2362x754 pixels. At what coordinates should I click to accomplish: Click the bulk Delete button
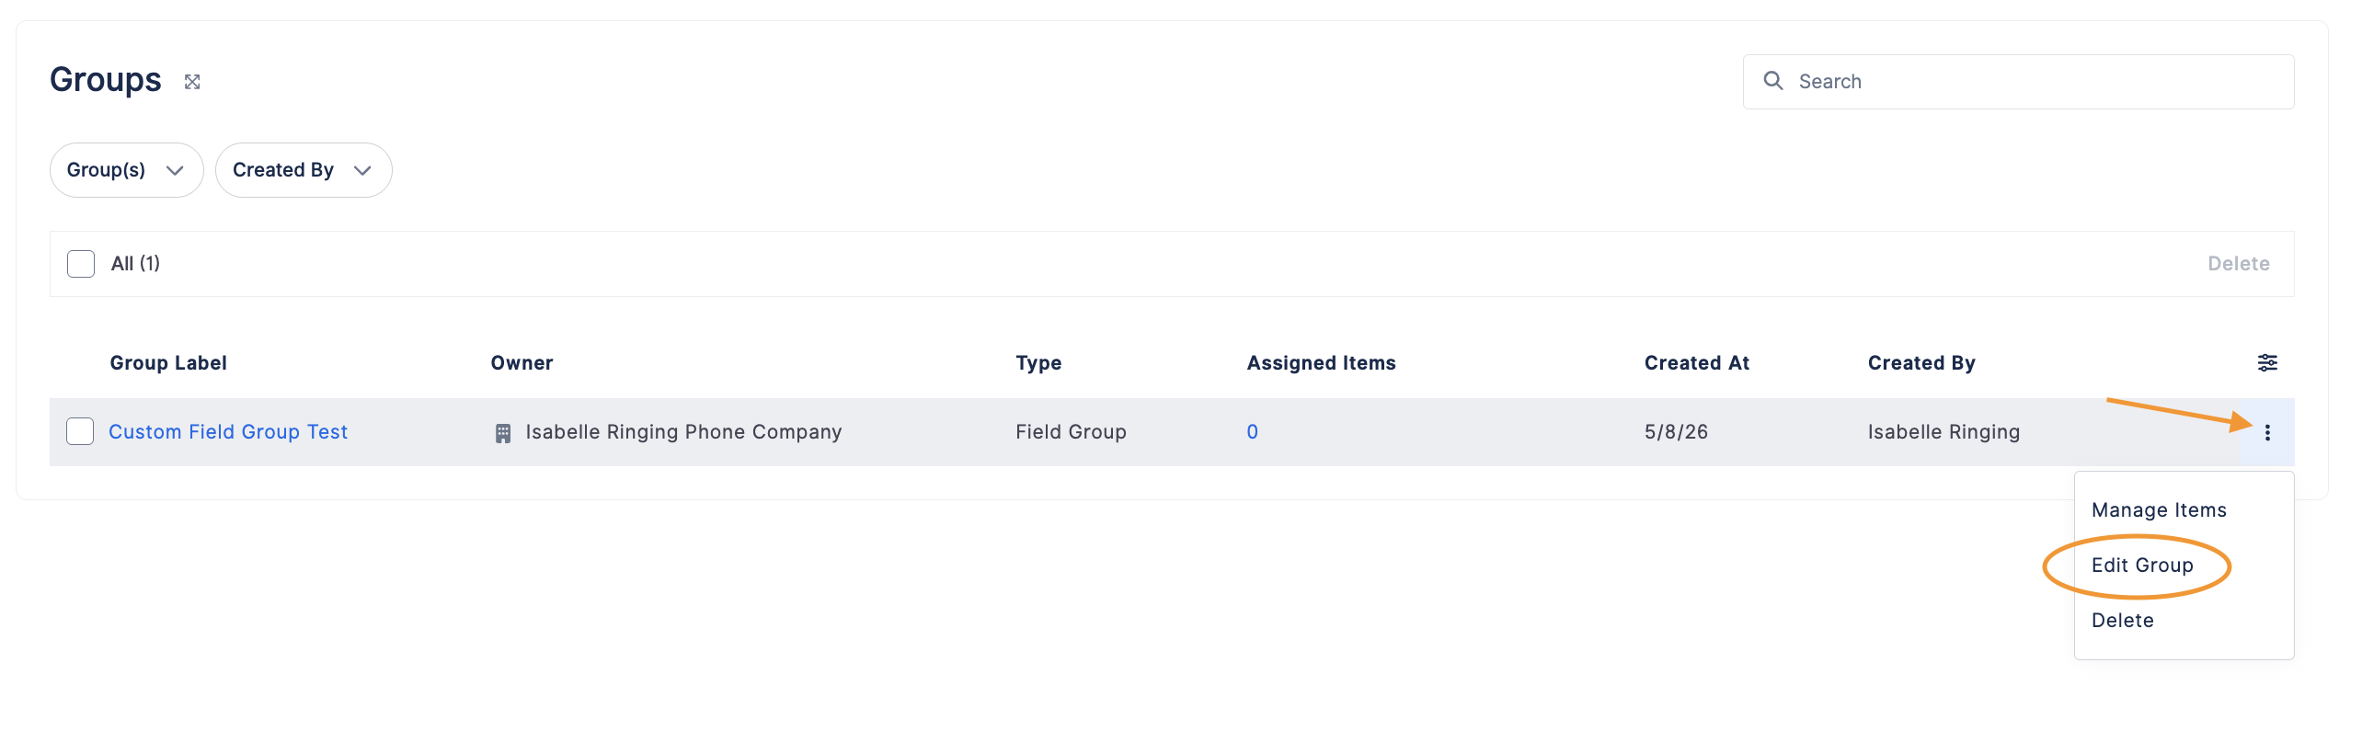[2238, 264]
